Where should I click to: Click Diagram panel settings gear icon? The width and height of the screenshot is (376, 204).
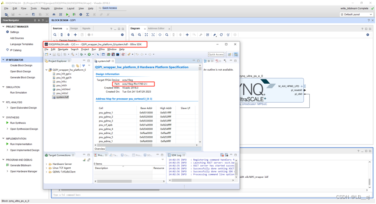point(368,35)
